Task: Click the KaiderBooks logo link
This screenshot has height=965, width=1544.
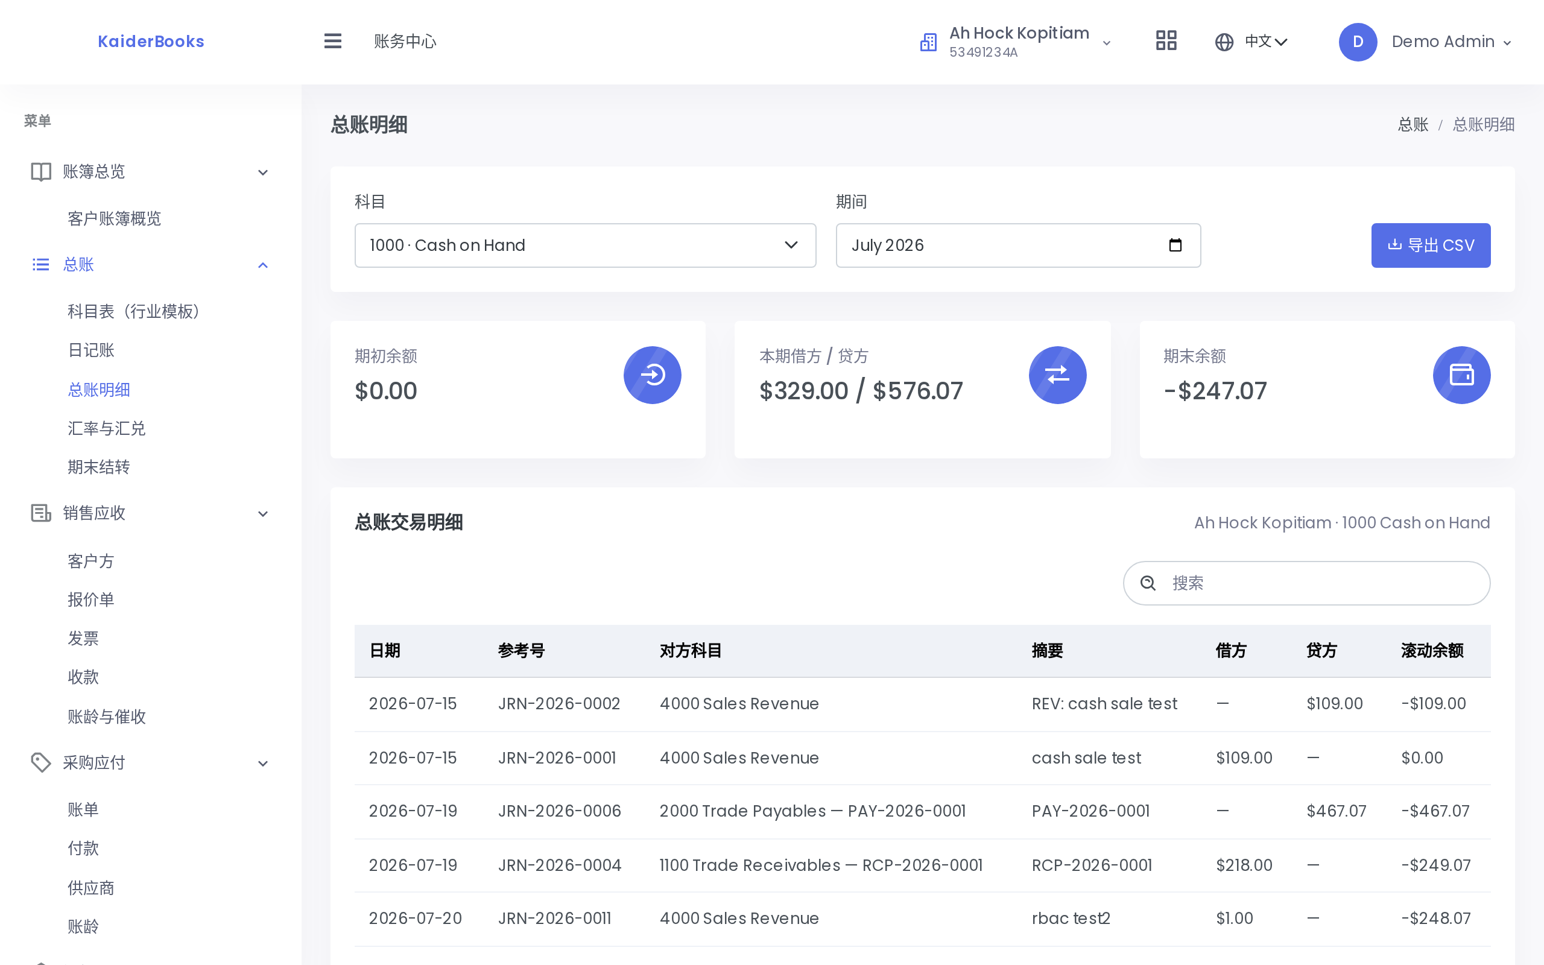Action: coord(151,42)
